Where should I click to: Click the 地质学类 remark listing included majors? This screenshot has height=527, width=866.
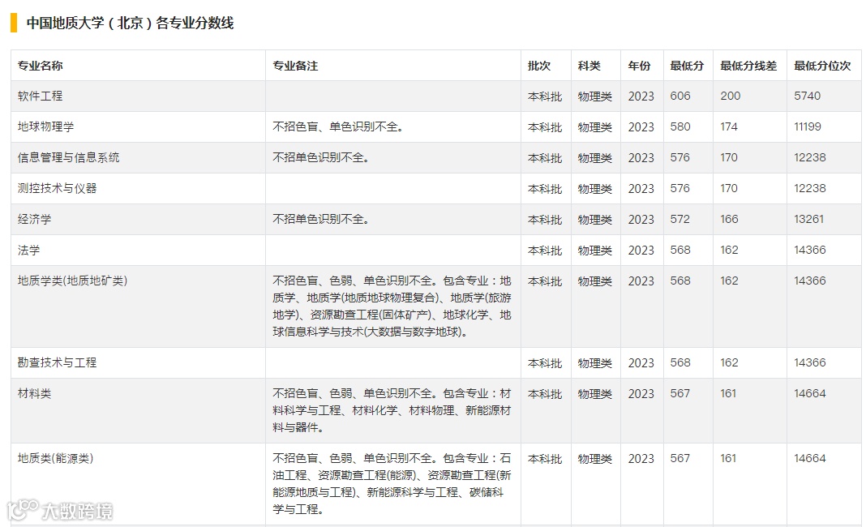point(392,306)
